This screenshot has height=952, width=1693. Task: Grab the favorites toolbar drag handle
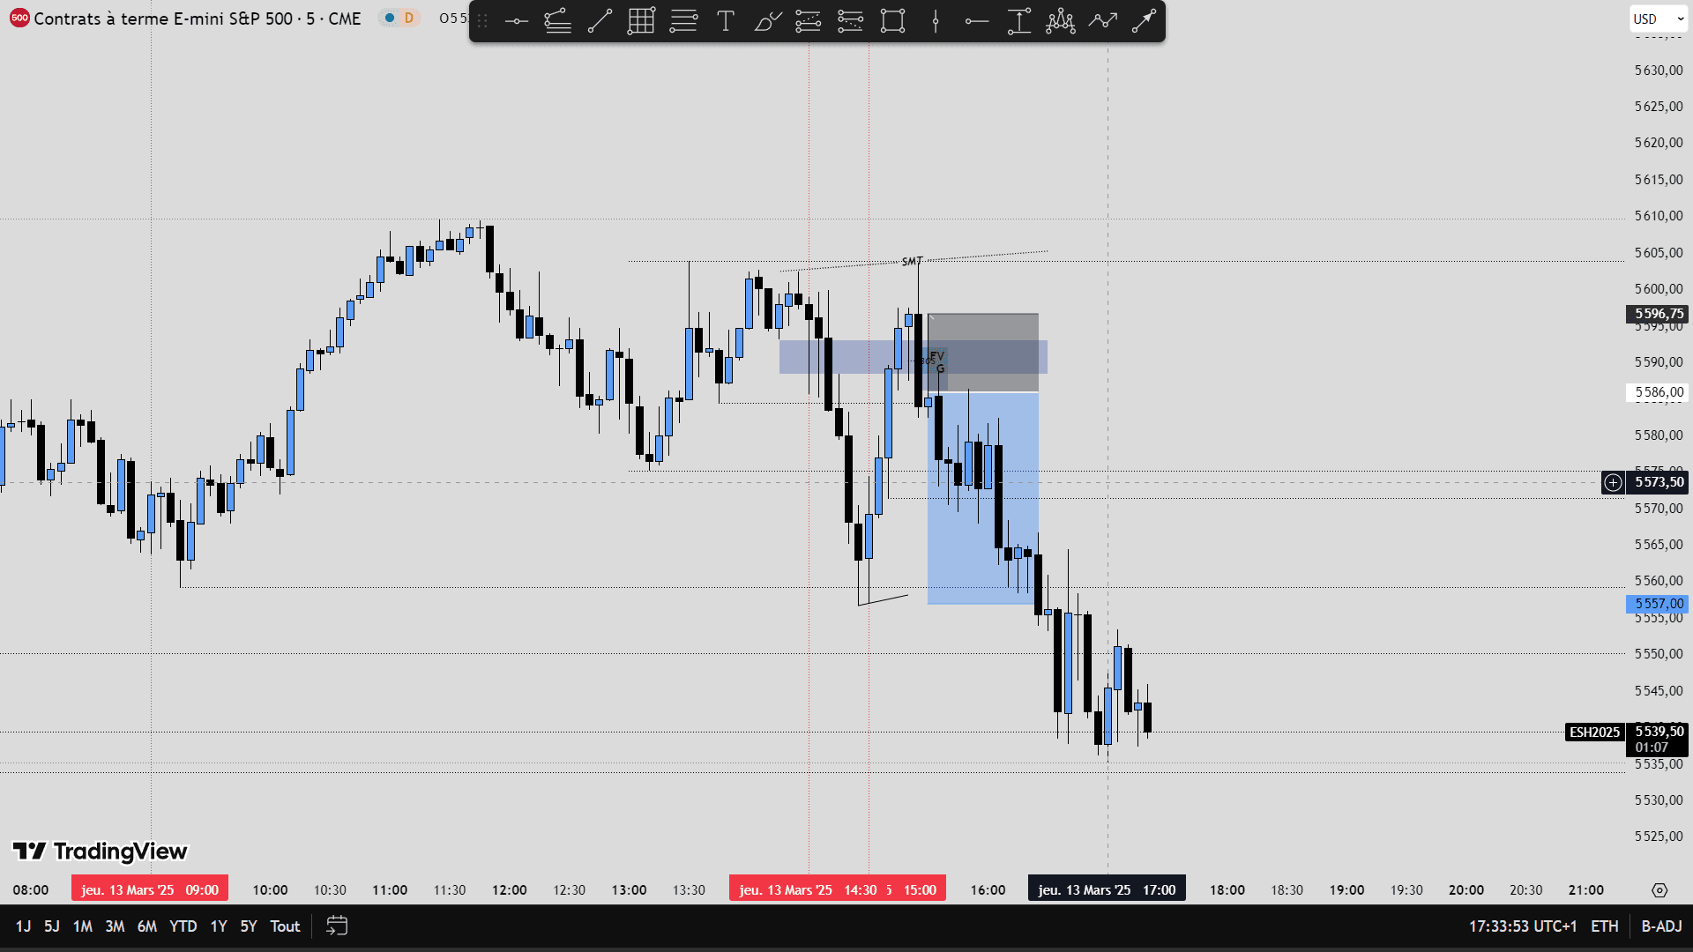(x=482, y=21)
